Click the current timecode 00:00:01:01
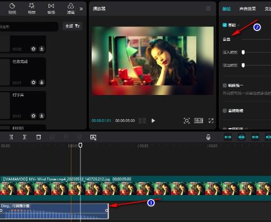The width and height of the screenshot is (271, 222). (101, 121)
